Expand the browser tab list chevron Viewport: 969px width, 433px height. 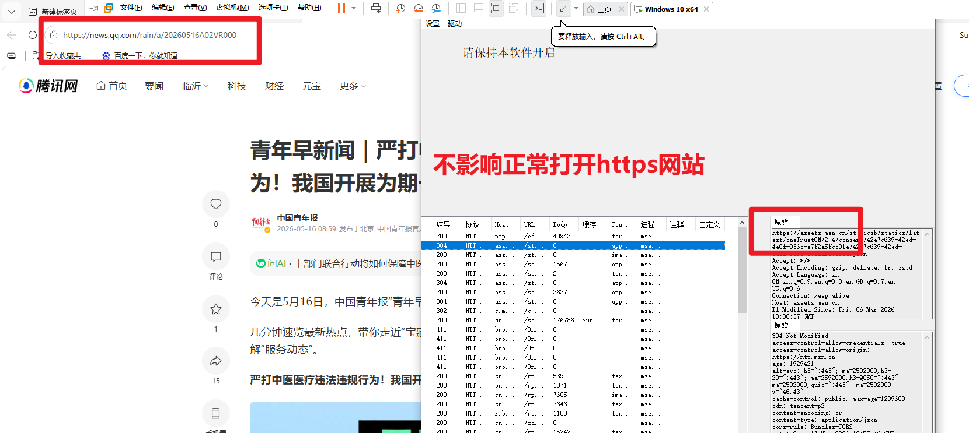pos(11,12)
